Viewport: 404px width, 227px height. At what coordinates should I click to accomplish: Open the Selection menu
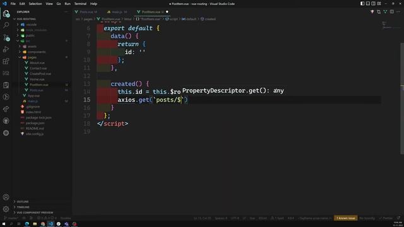tap(35, 4)
